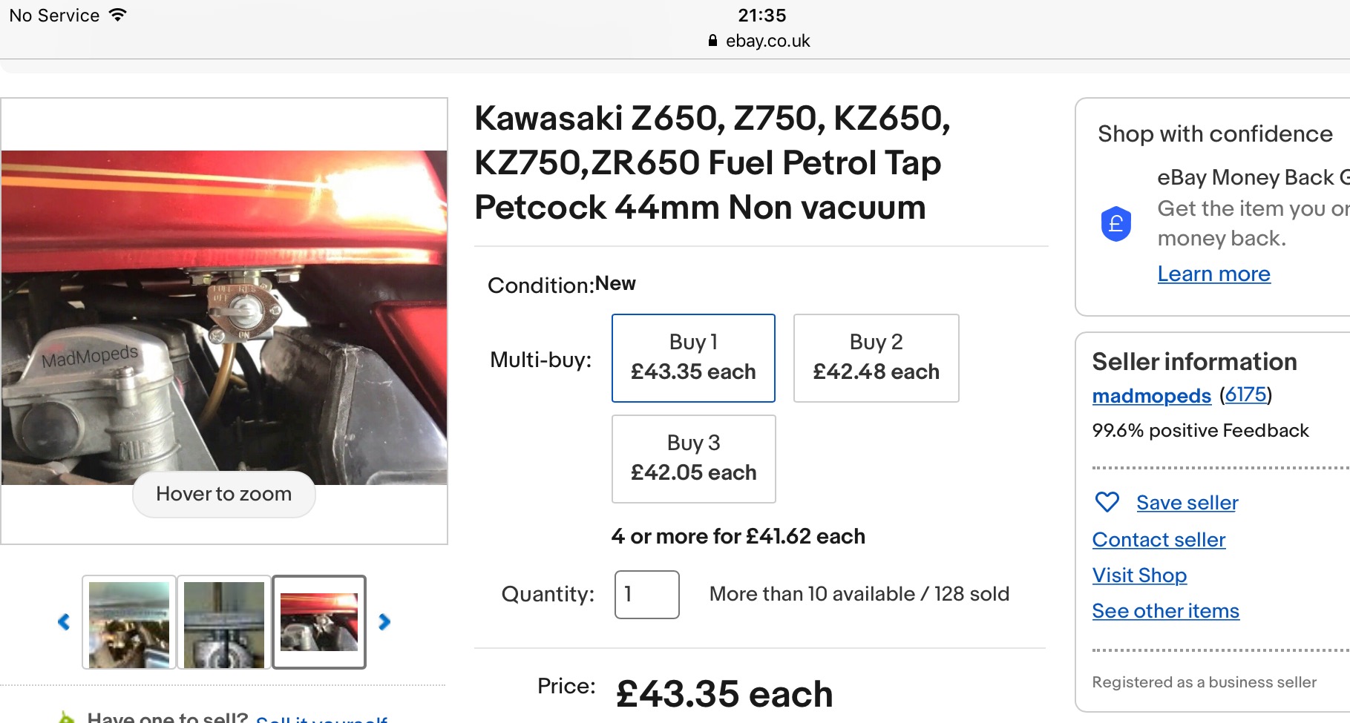Click the main product image
The width and height of the screenshot is (1350, 723).
pos(224,317)
